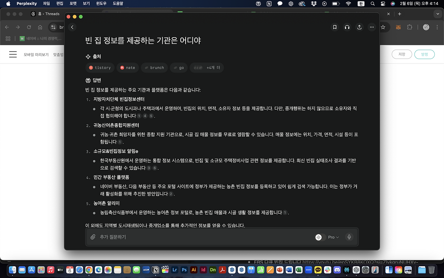Bookmark this Perplexity answer
Screen dimensions: 444x278
point(334,27)
